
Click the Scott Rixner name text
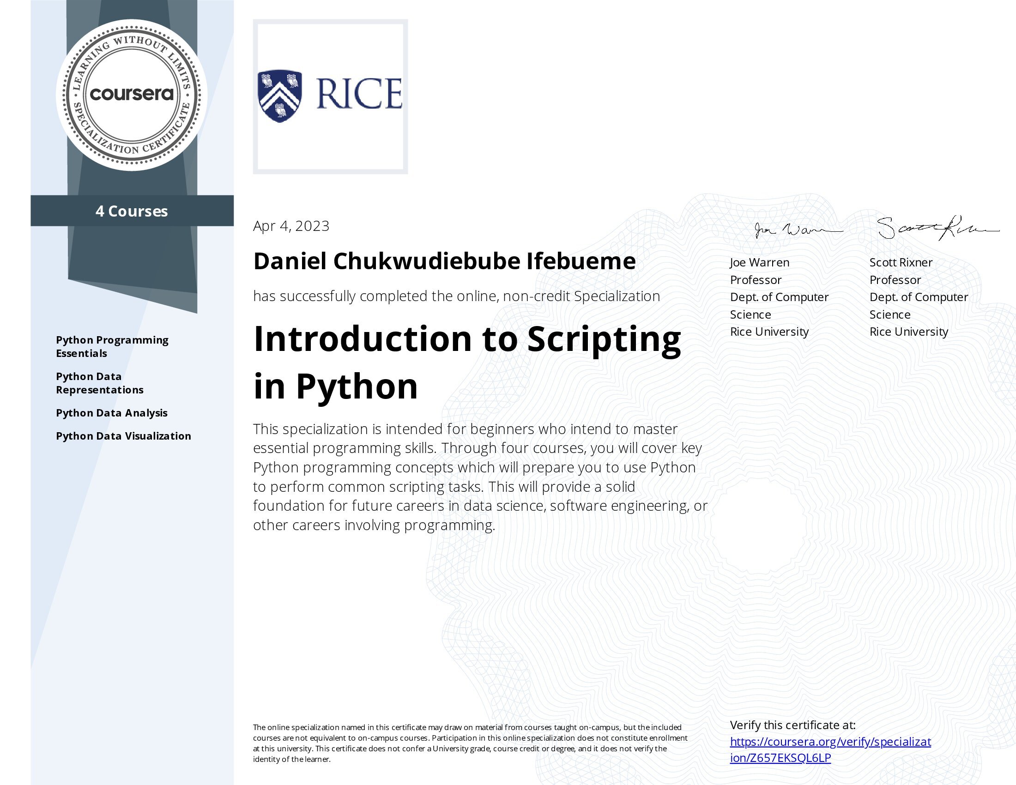point(901,262)
